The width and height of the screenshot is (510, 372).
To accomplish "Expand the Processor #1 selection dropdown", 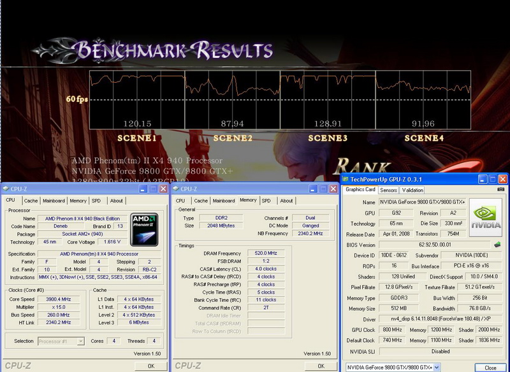I will click(x=81, y=341).
